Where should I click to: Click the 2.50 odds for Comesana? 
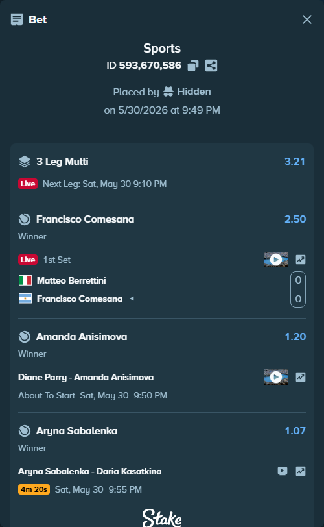pyautogui.click(x=295, y=219)
